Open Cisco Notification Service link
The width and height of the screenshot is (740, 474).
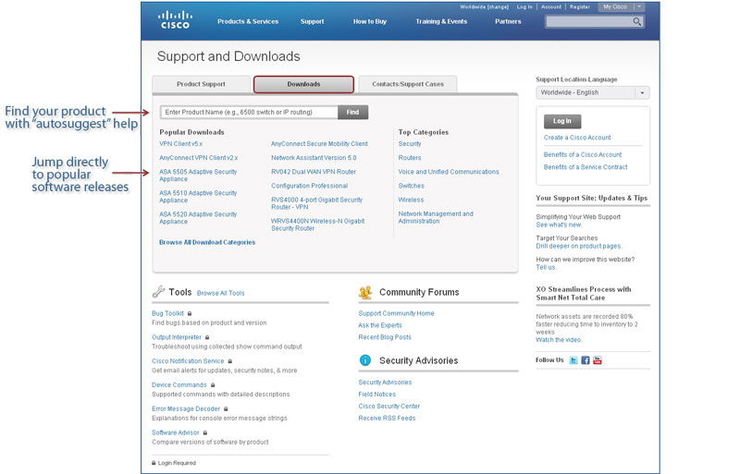pos(188,360)
